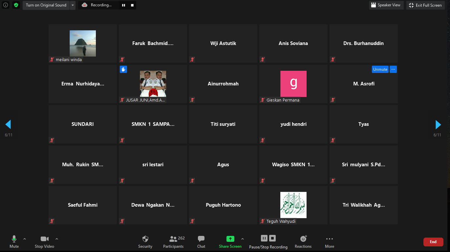The height and width of the screenshot is (252, 450).
Task: Unmute participant M. Asrofi
Action: [380, 69]
